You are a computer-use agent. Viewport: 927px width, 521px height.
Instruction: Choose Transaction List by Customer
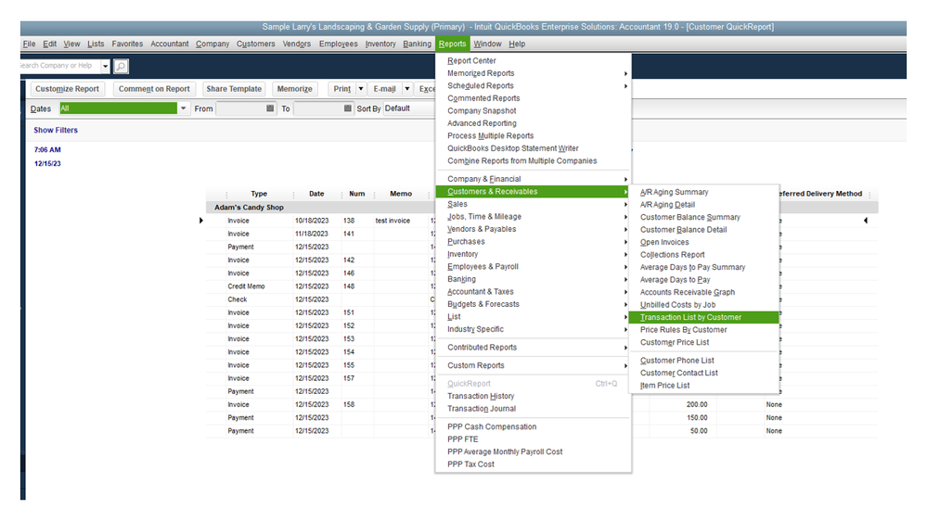click(704, 317)
